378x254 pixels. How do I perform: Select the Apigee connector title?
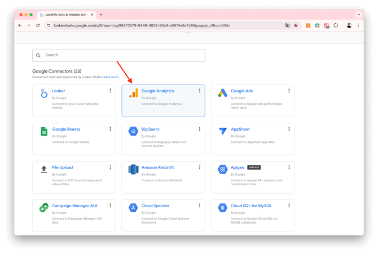(x=237, y=167)
